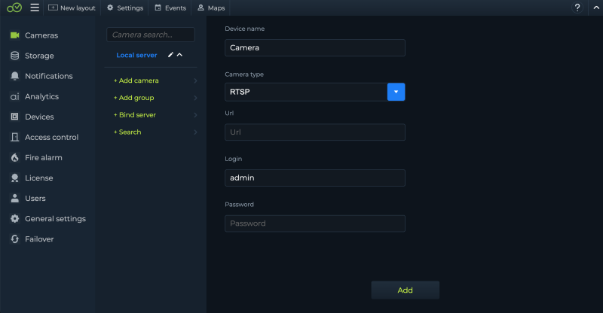The image size is (603, 313).
Task: Open Fire alarm via the flame icon
Action: 14,157
